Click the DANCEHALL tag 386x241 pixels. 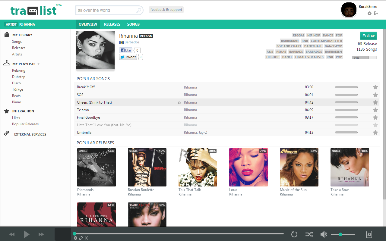[313, 46]
